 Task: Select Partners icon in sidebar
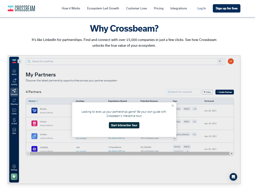(x=14, y=92)
